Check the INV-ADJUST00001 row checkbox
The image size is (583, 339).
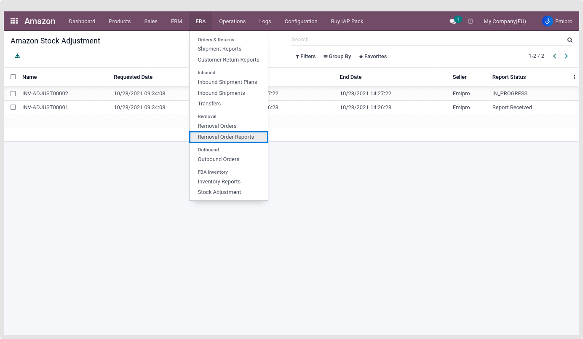click(13, 107)
